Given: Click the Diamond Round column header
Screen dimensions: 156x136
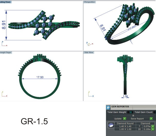Looking at the screenshot, I should [125, 123].
